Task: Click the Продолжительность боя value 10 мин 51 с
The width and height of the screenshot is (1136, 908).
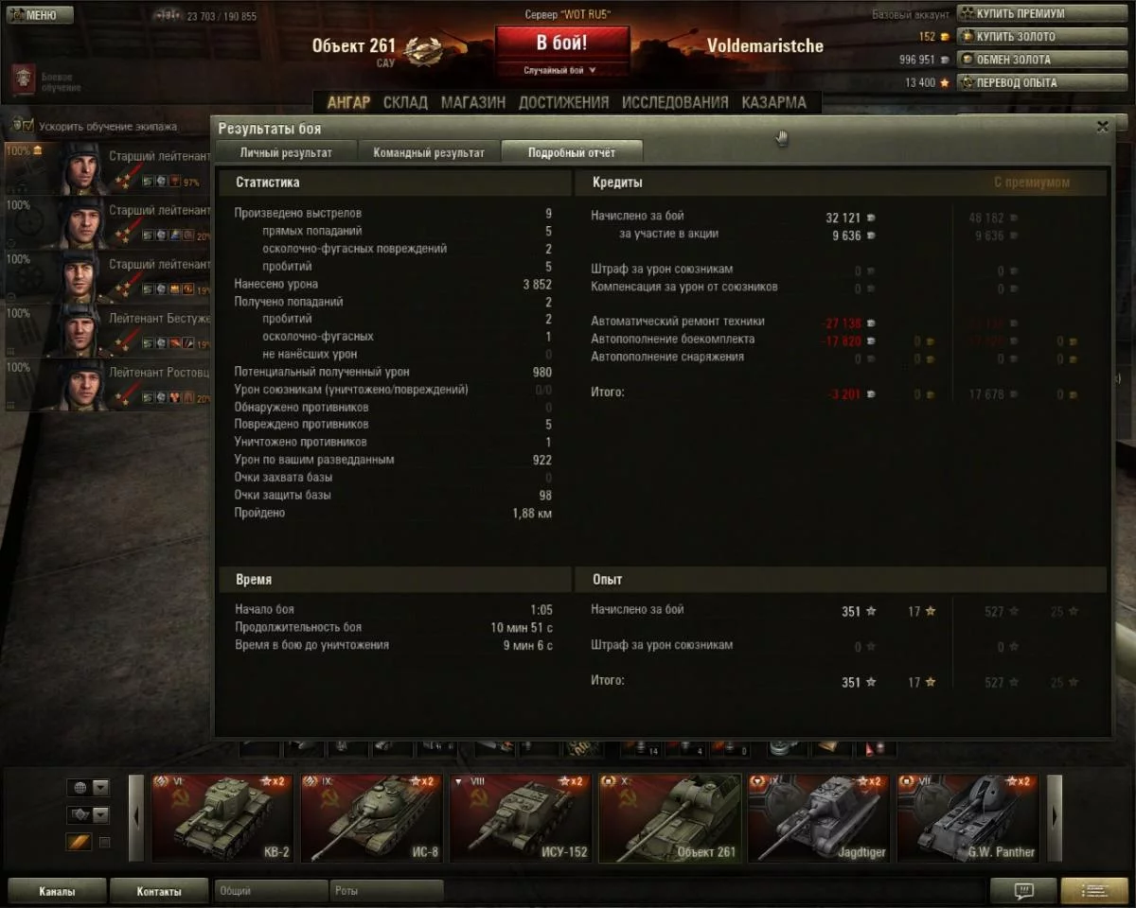Action: [x=522, y=628]
